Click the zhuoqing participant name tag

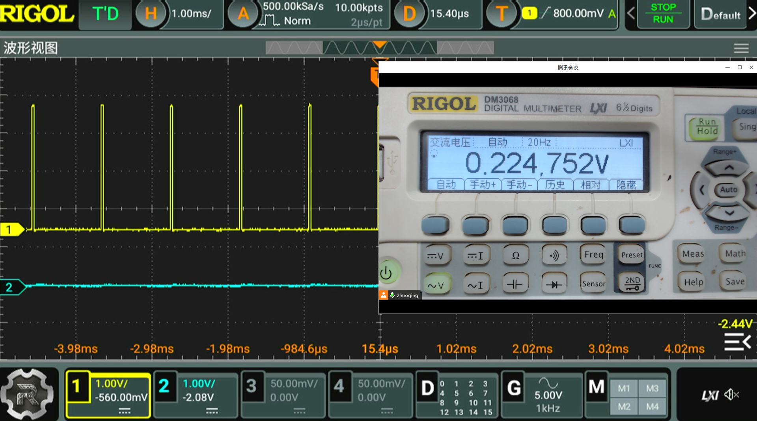(x=400, y=295)
